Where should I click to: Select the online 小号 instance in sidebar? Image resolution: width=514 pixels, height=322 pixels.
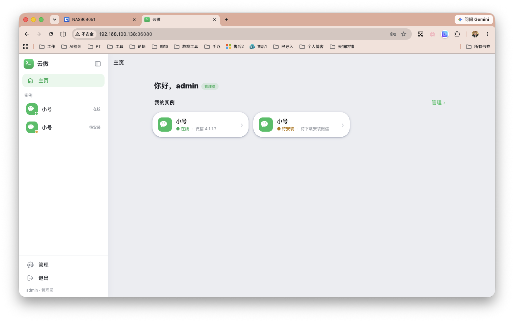pos(63,109)
